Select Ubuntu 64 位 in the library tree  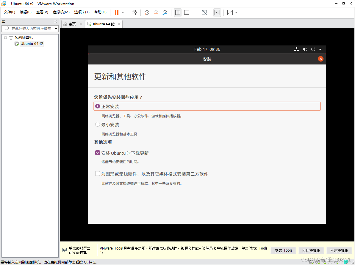point(32,44)
